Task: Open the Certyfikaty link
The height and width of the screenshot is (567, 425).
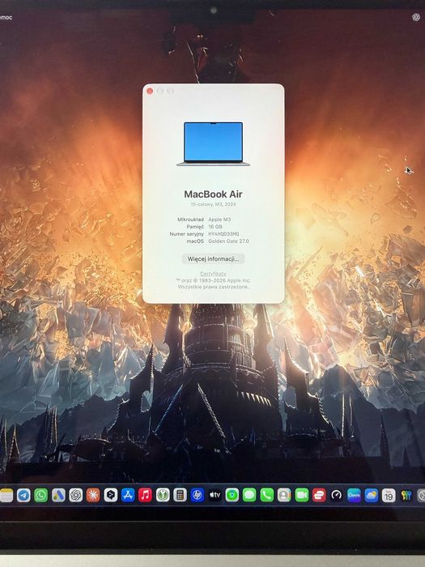Action: 213,274
